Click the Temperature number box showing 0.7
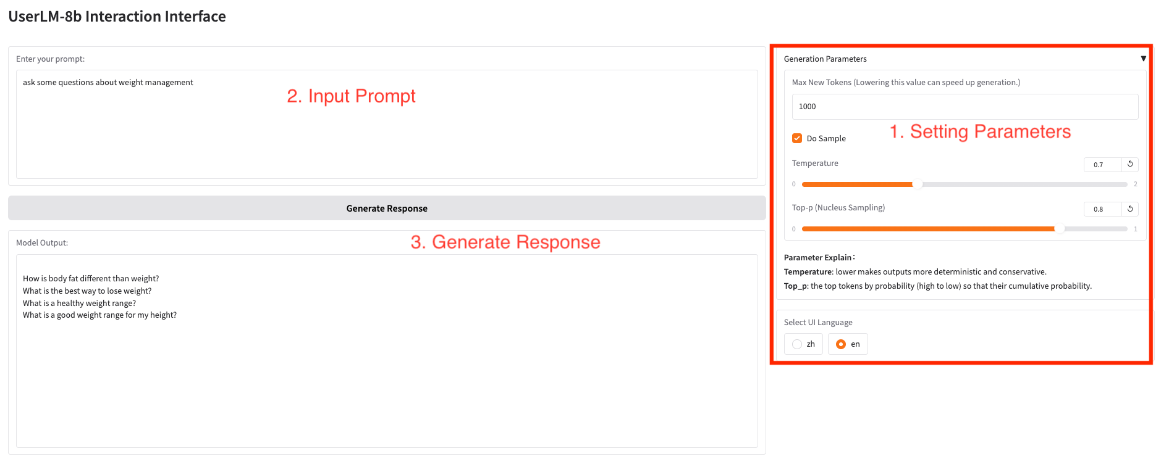Viewport: 1161px width, 459px height. coord(1102,165)
